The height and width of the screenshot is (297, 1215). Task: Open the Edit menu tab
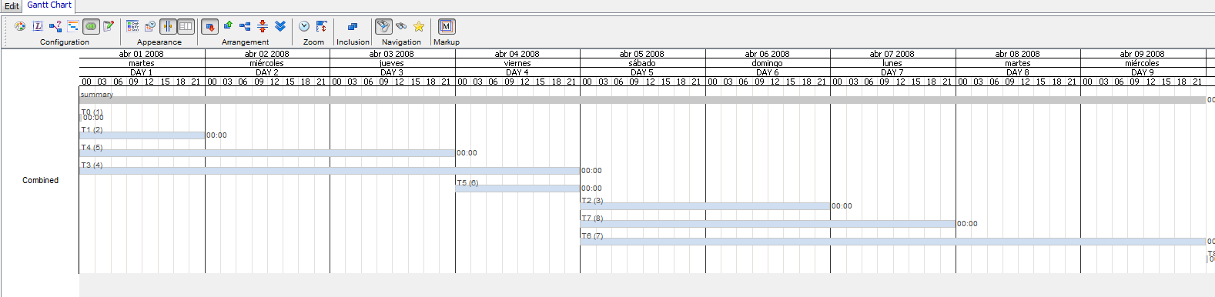pyautogui.click(x=12, y=5)
